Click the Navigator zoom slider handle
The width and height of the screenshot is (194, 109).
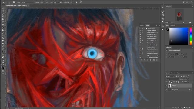tap(183, 23)
